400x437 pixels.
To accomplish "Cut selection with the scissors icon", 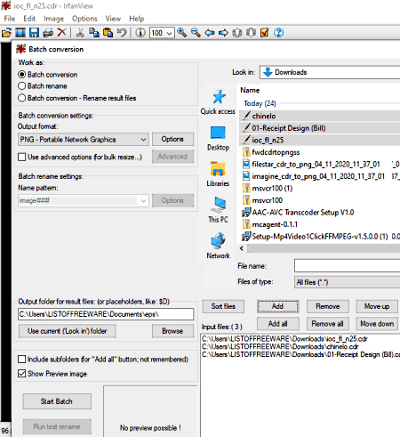I will coord(80,33).
